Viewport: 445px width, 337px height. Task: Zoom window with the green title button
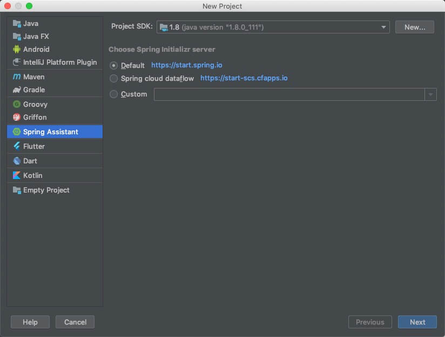point(29,6)
